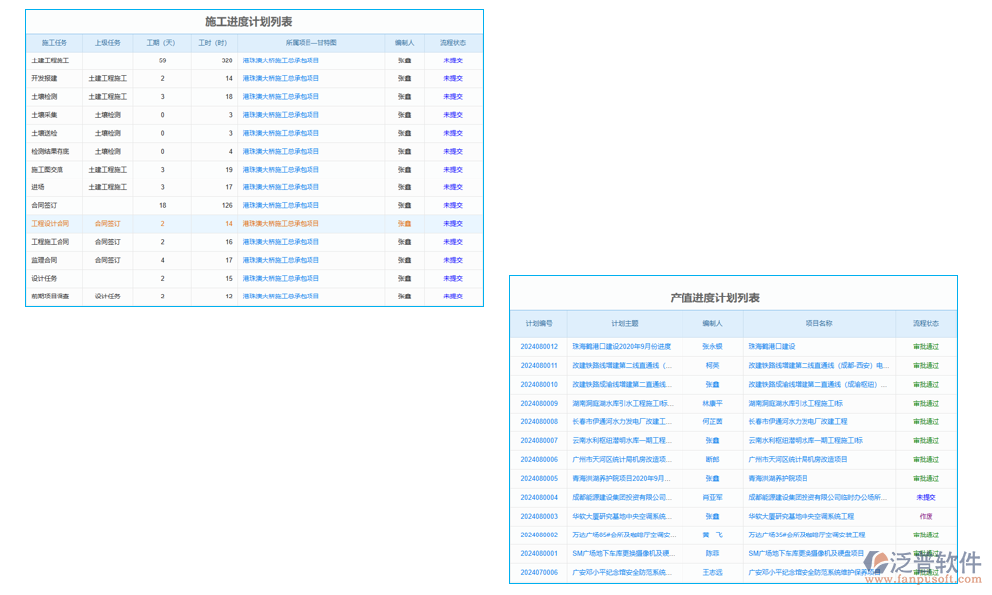Open plan 长春市伊通河水力发电厂改建工程
The image size is (992, 595).
[617, 421]
